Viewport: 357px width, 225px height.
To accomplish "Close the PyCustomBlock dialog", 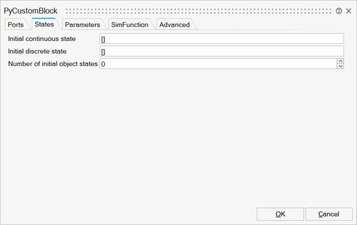I will [348, 11].
